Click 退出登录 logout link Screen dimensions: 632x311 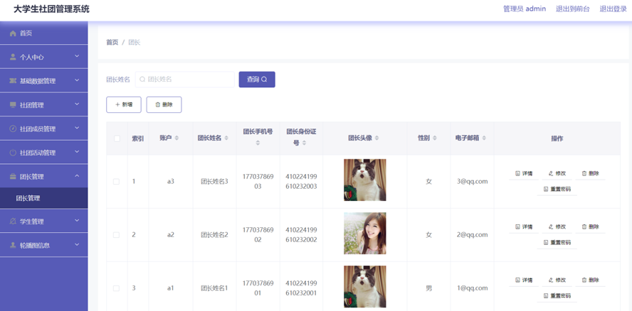(613, 9)
